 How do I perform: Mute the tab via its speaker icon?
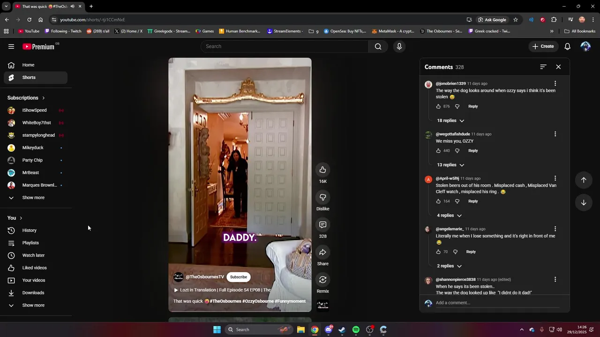coord(72,7)
